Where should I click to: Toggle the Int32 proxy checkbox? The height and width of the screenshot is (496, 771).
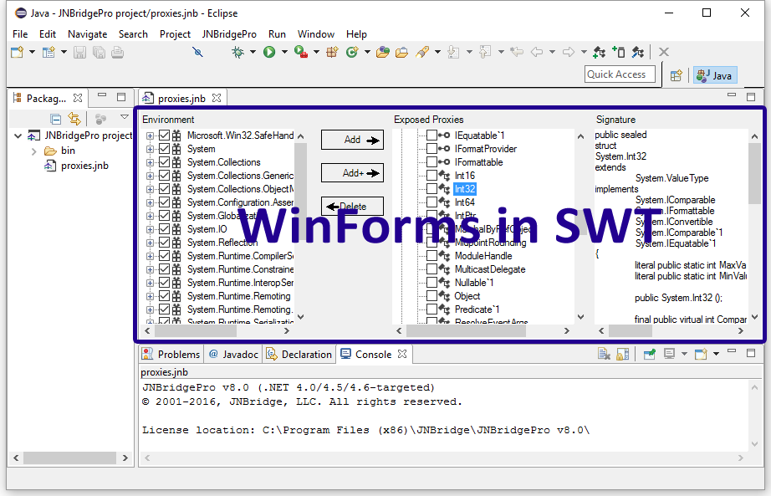click(431, 189)
